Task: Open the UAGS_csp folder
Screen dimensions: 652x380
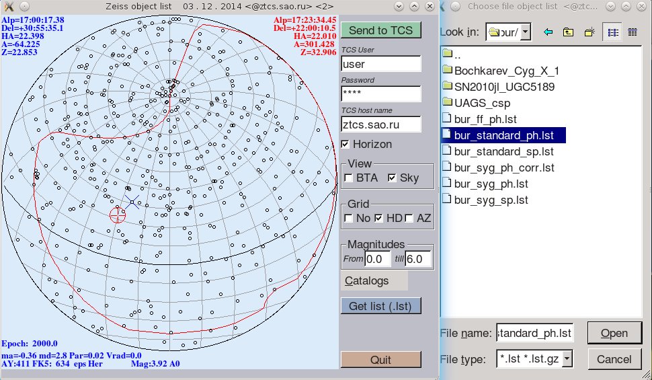Action: pyautogui.click(x=477, y=103)
